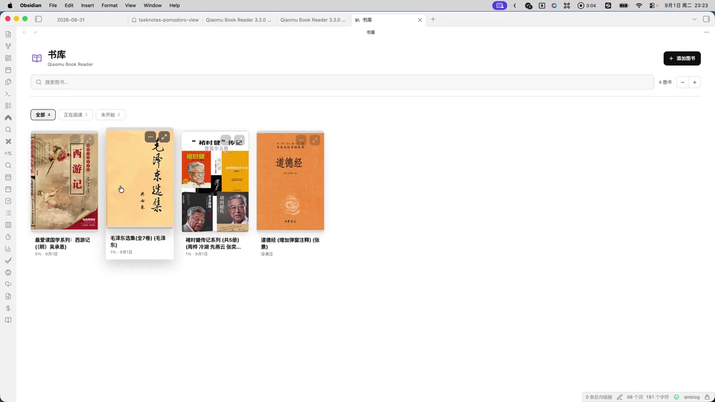The image size is (715, 402).
Task: Click the stack icon at status bar end
Action: 707,397
